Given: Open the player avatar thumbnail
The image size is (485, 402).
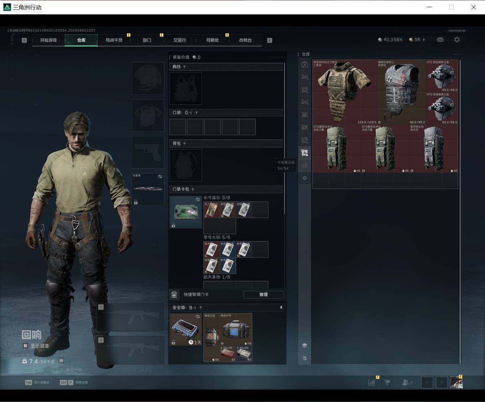Looking at the screenshot, I should (457, 382).
